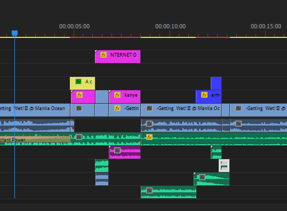287x211 pixels.
Task: Click the green fx badge on the yellow A c clip
Action: [x=78, y=82]
